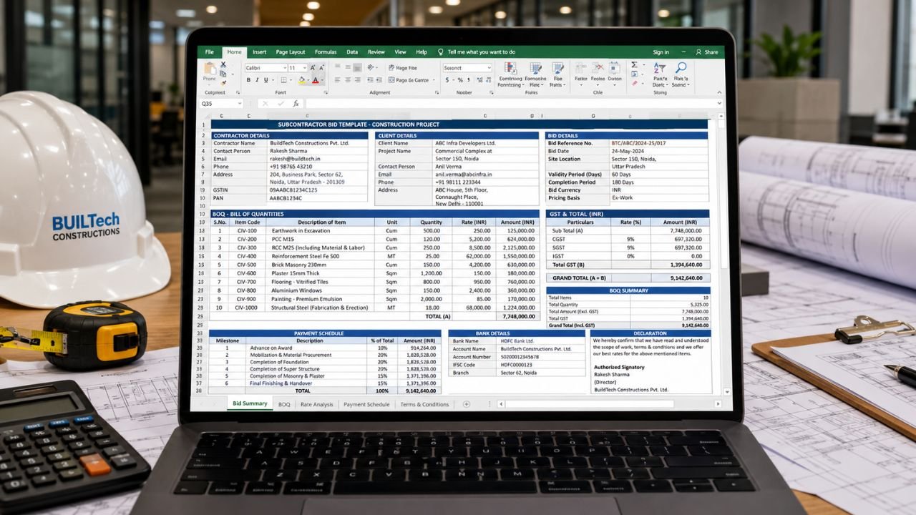Click the Middle Align icon
Screen dimensions: 916x515
pyautogui.click(x=348, y=67)
